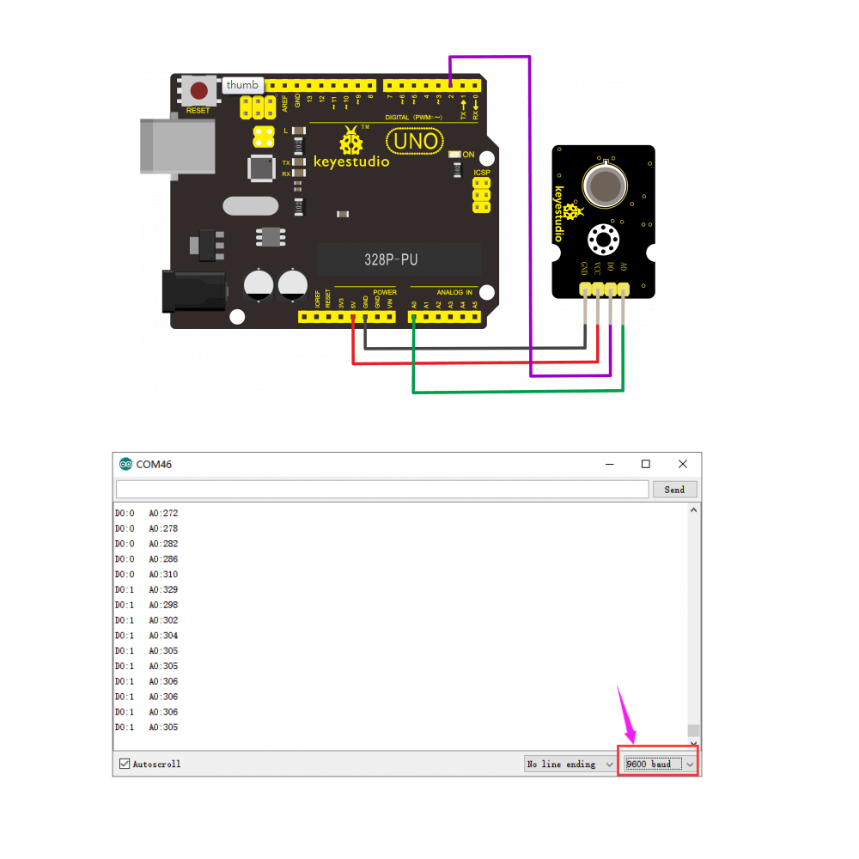Image resolution: width=859 pixels, height=859 pixels.
Task: Select the line DO:1 AO:302
Action: (146, 621)
